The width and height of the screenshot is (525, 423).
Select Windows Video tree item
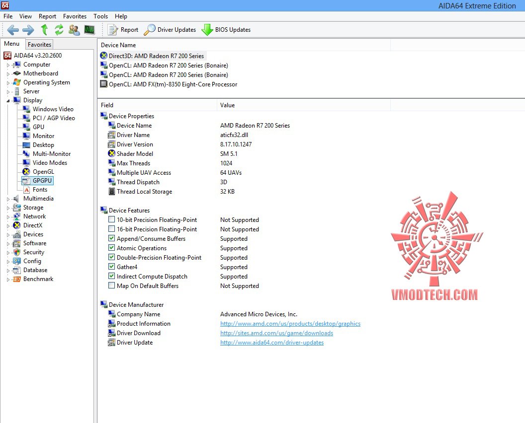pos(53,109)
